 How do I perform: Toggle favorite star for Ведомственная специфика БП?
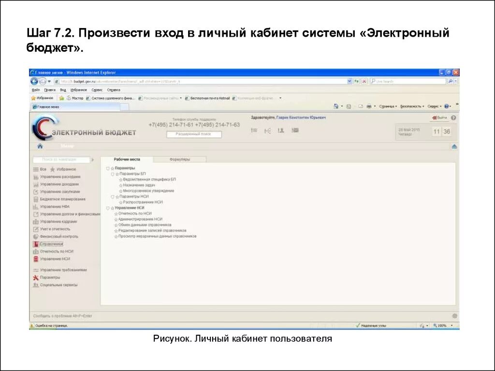point(120,180)
